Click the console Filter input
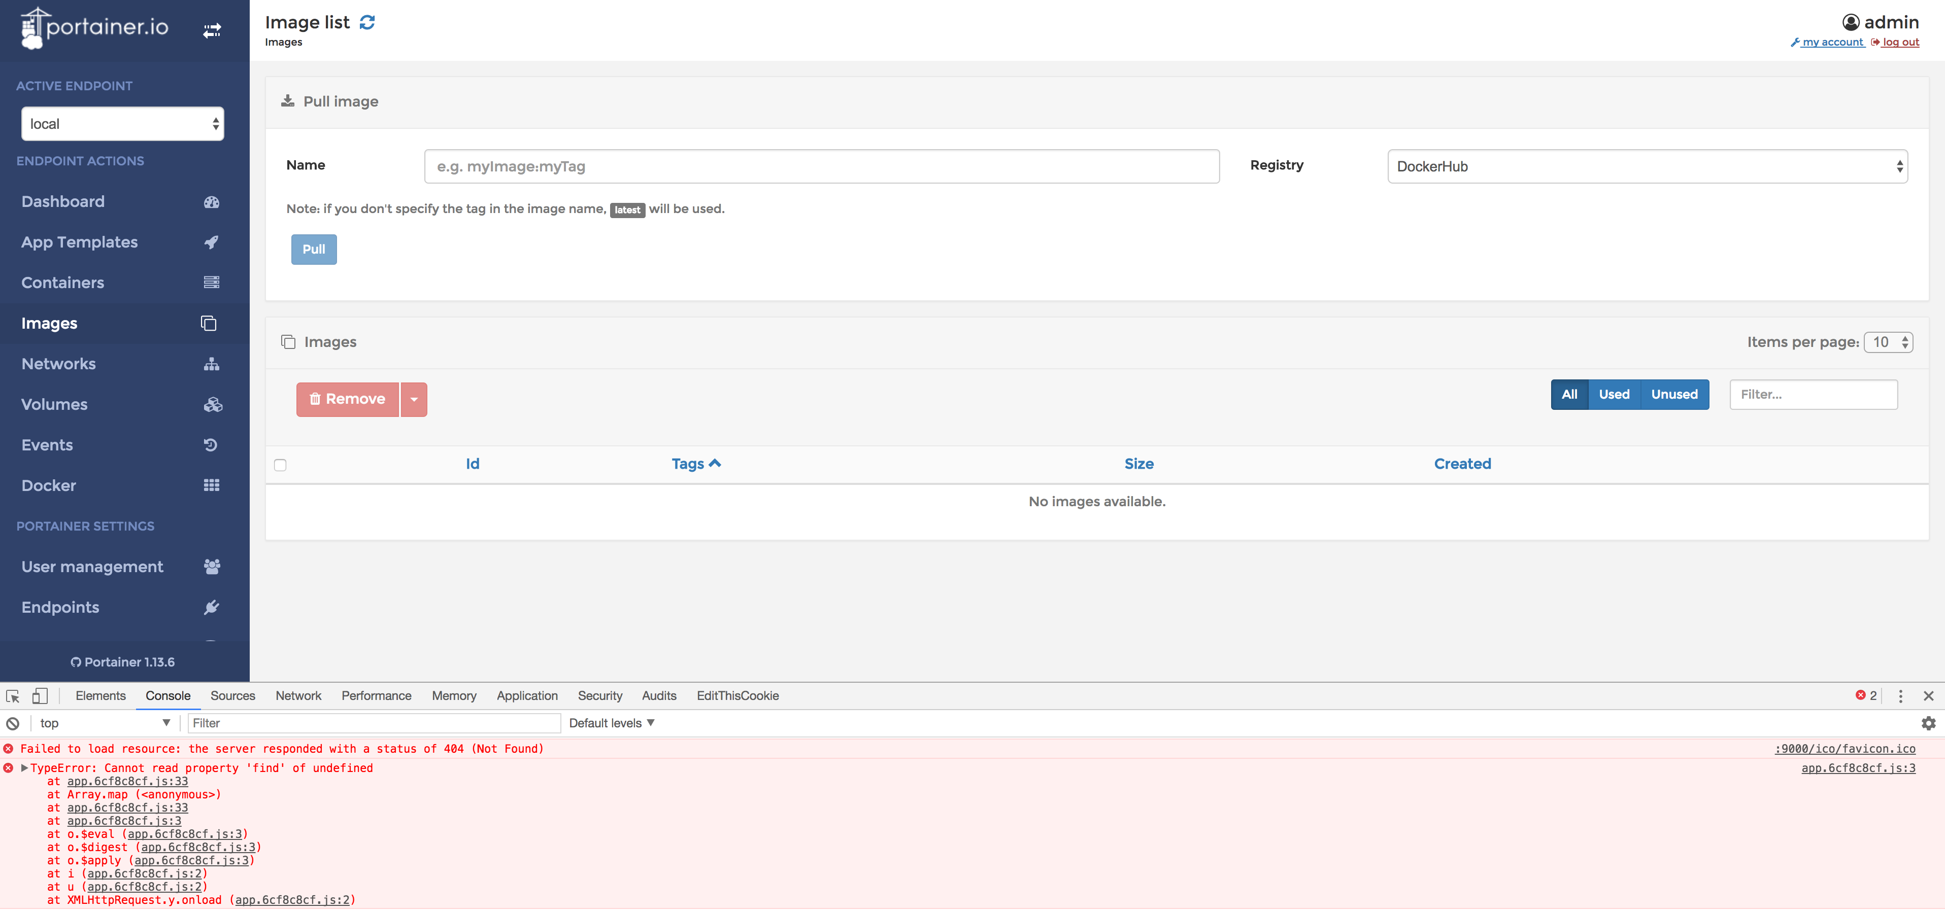Image resolution: width=1945 pixels, height=913 pixels. point(374,723)
